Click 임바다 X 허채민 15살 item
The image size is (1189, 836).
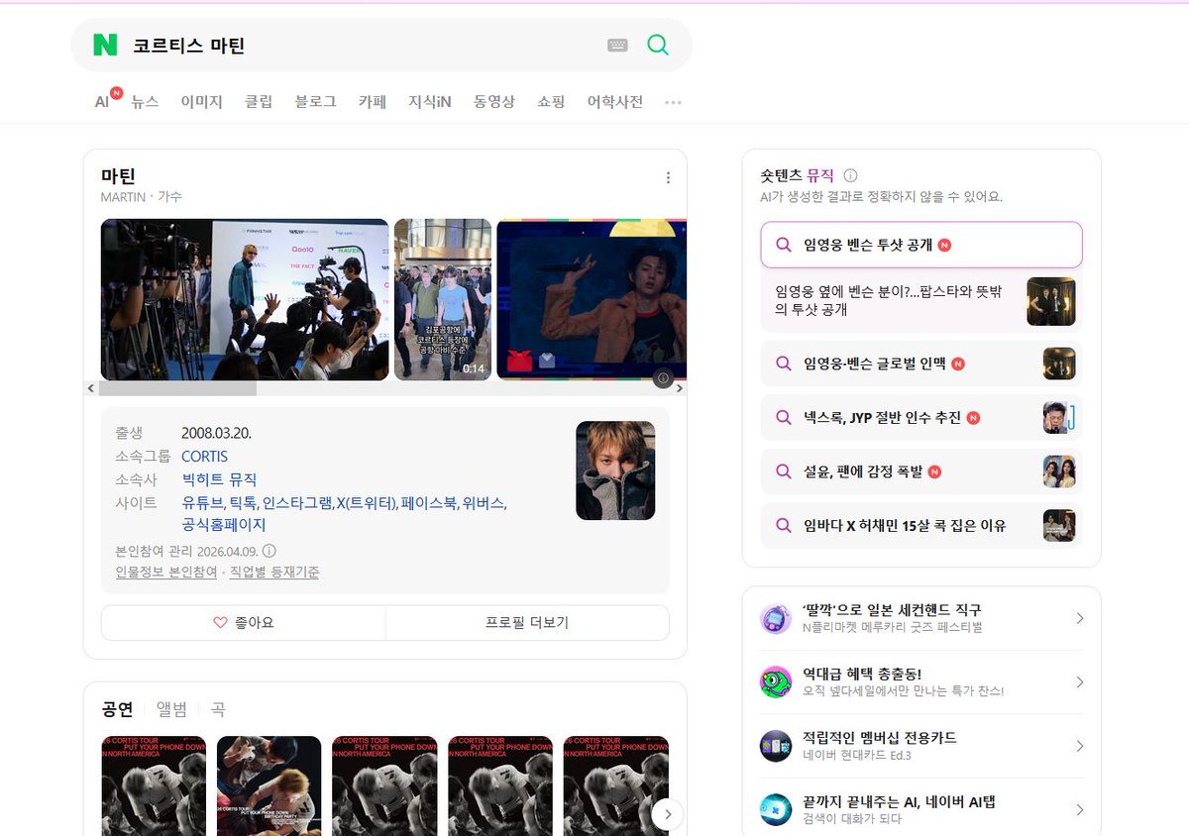(921, 525)
